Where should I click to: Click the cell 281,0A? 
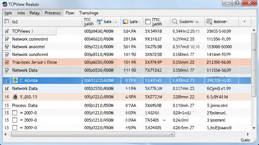pyautogui.click(x=130, y=39)
